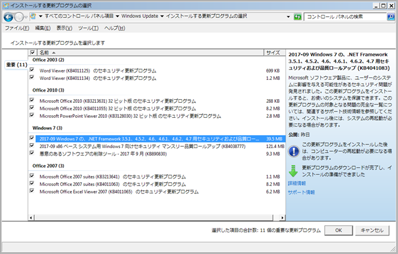Click the refresh icon beside address bar
The height and width of the screenshot is (254, 398).
click(x=297, y=17)
